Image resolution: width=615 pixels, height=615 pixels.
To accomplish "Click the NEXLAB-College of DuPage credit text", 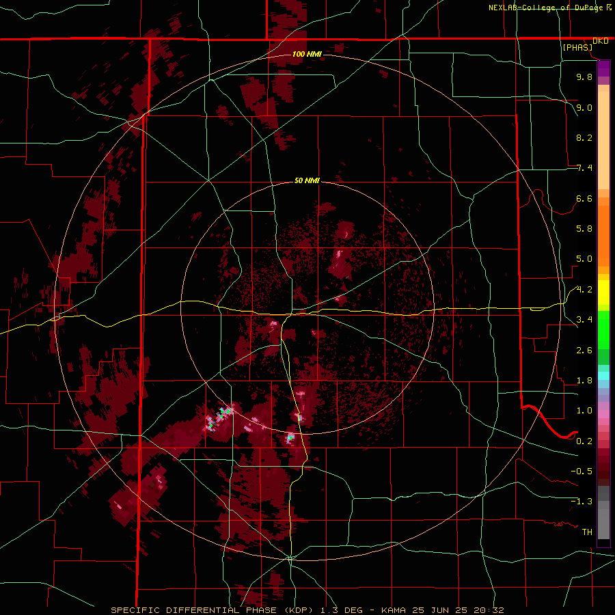I will (545, 8).
